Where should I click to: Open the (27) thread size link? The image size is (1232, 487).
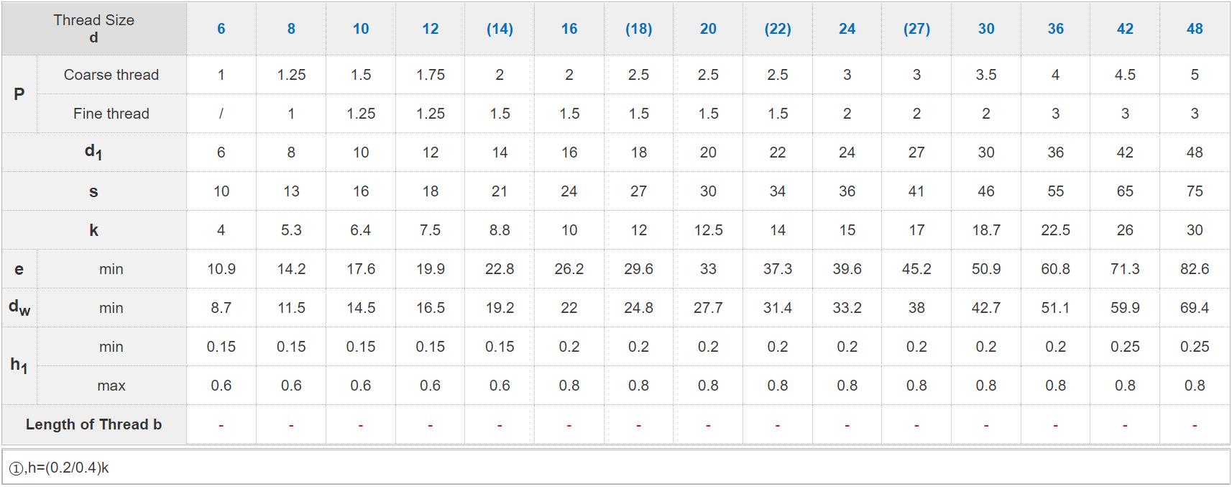(x=916, y=29)
